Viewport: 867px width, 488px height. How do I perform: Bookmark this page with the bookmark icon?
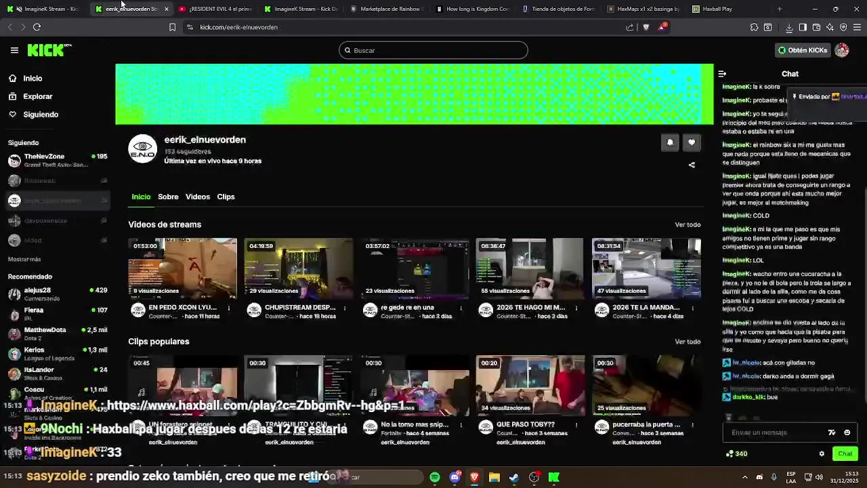[172, 27]
